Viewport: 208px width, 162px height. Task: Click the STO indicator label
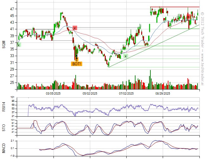4,127
